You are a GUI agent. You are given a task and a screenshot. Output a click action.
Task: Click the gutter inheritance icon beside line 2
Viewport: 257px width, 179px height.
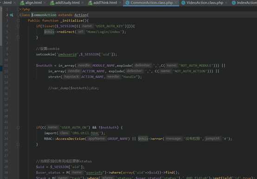pos(11,15)
